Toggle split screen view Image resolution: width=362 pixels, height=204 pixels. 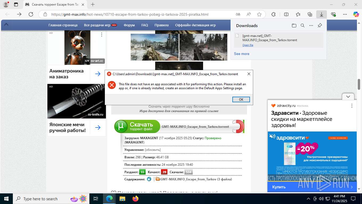(286, 14)
